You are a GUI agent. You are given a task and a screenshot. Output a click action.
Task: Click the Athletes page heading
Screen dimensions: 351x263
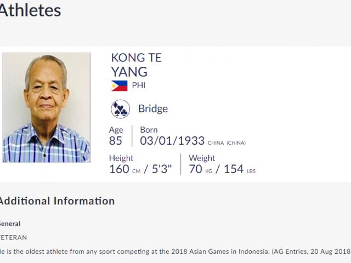pos(30,10)
